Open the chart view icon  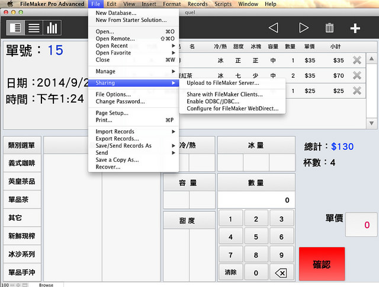coord(52,28)
